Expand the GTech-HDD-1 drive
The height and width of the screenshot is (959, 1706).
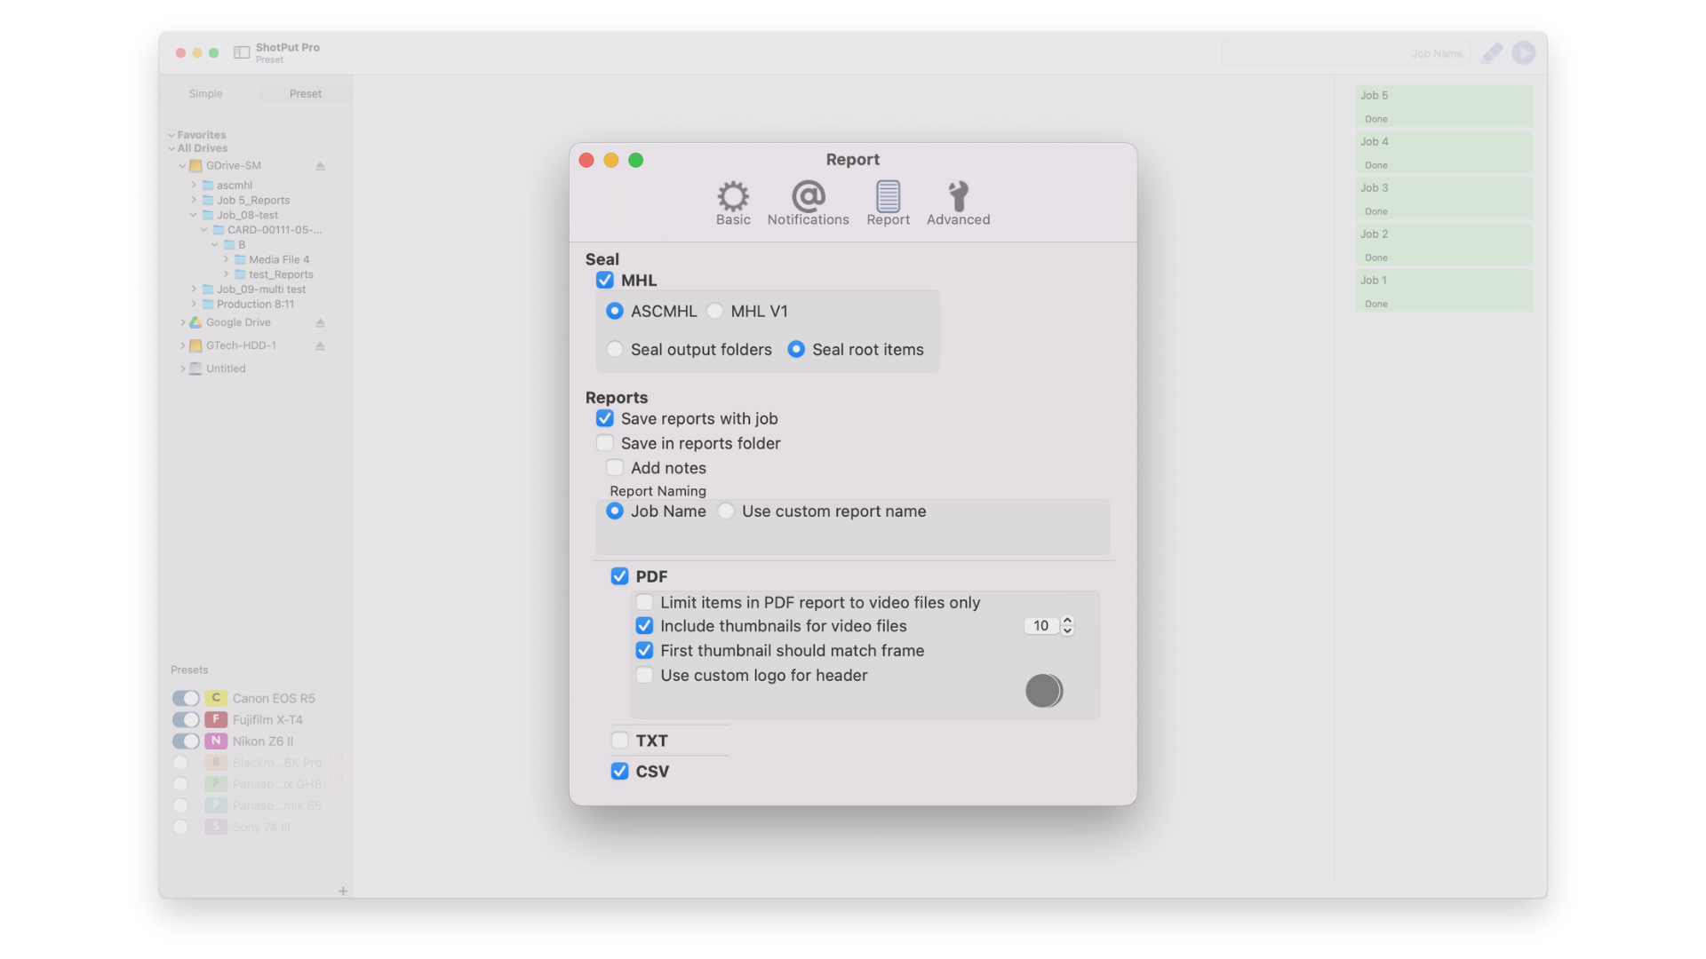183,345
